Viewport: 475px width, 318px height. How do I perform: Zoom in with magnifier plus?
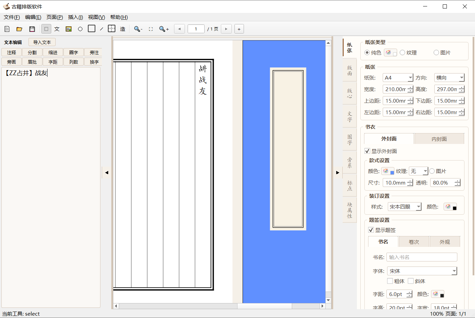[x=164, y=29]
